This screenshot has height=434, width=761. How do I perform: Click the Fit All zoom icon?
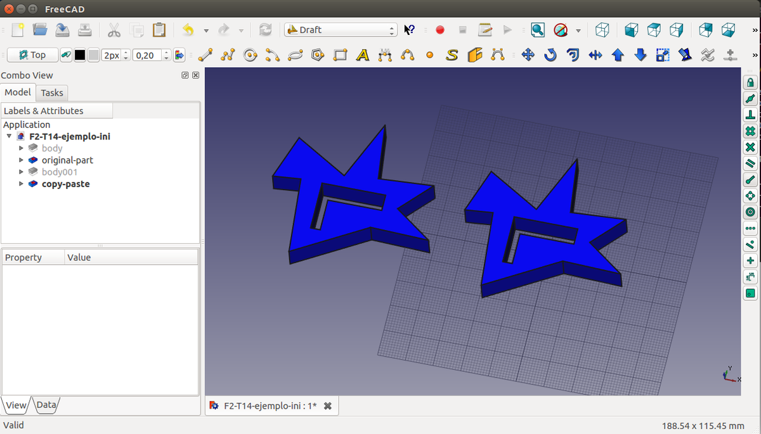[x=537, y=30]
